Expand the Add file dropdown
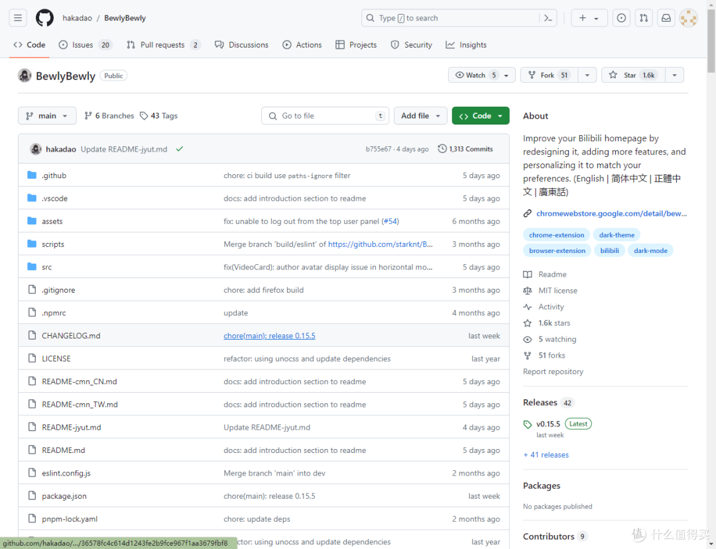 (420, 116)
